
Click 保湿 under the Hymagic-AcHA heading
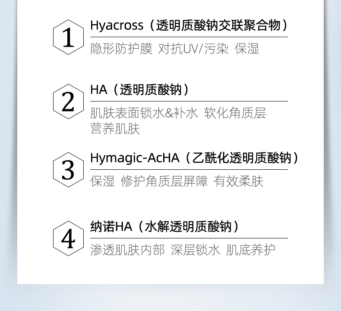[103, 181]
